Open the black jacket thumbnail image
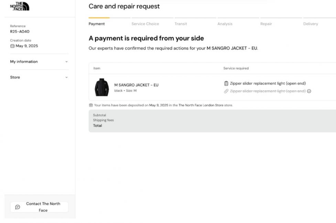Image resolution: width=336 pixels, height=223 pixels. pyautogui.click(x=102, y=87)
